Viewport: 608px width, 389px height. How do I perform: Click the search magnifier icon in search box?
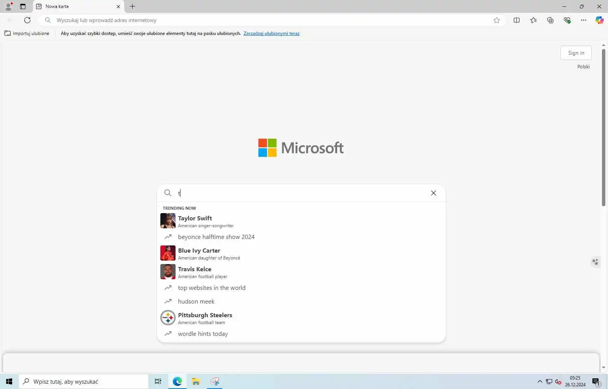point(168,193)
